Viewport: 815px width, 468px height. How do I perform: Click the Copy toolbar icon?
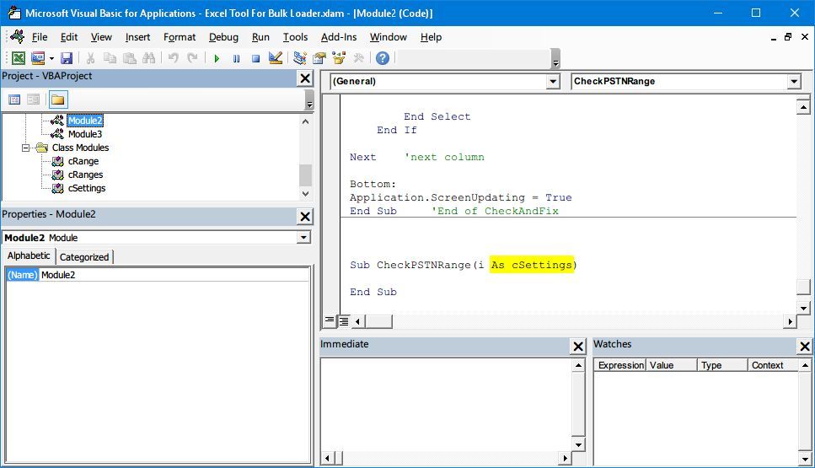110,57
